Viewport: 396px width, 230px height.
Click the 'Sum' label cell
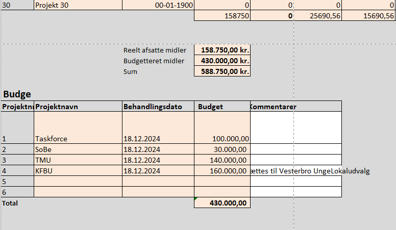(x=130, y=71)
